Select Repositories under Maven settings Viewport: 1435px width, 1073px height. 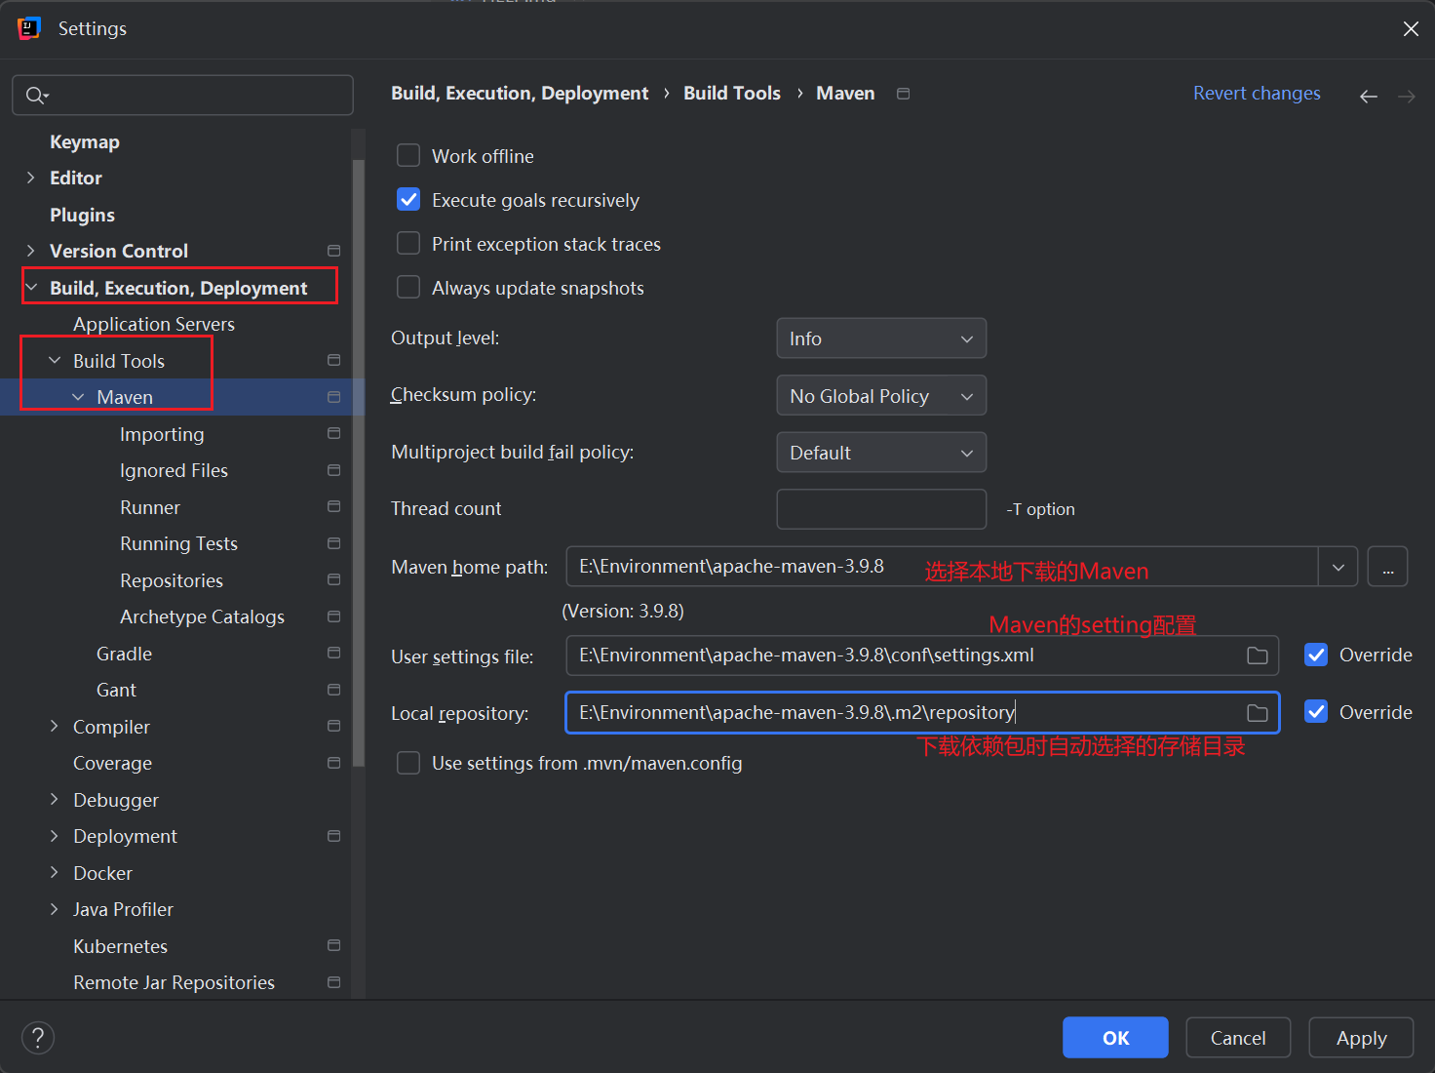tap(172, 580)
